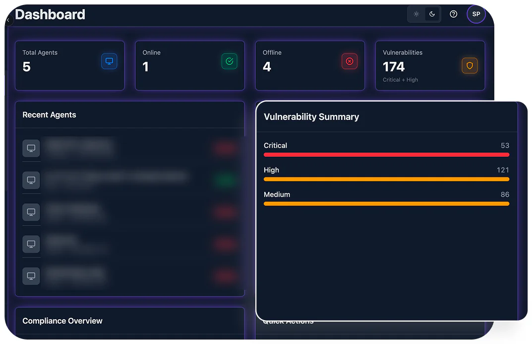This screenshot has height=344, width=532.
Task: Open the SP user avatar menu
Action: [x=476, y=14]
